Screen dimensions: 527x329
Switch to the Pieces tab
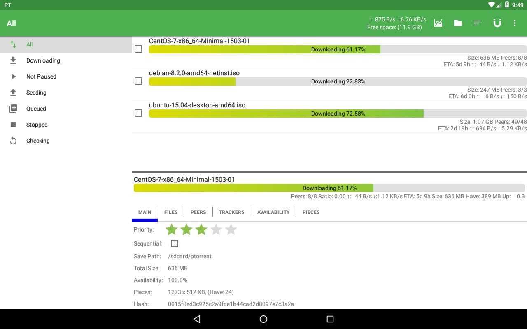coord(311,212)
